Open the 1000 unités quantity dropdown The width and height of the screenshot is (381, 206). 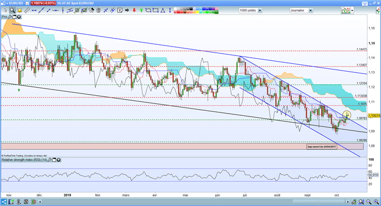(x=260, y=11)
